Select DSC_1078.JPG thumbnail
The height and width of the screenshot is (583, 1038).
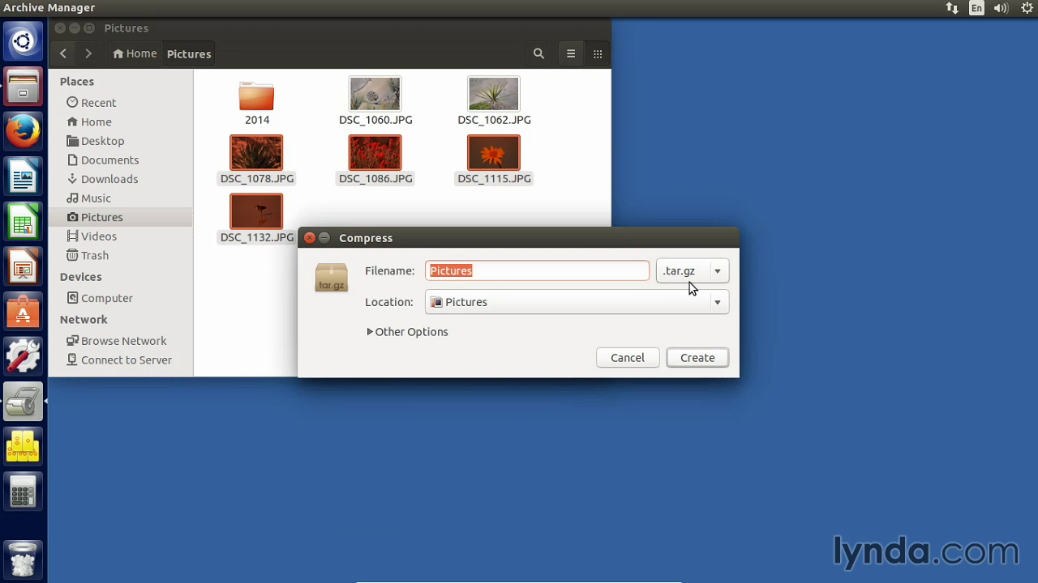click(256, 153)
